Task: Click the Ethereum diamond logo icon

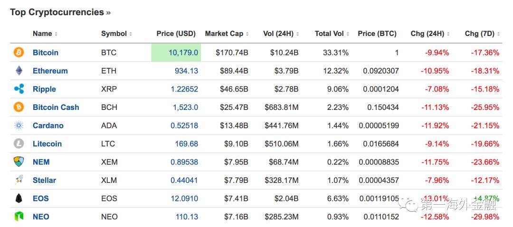Action: click(19, 71)
